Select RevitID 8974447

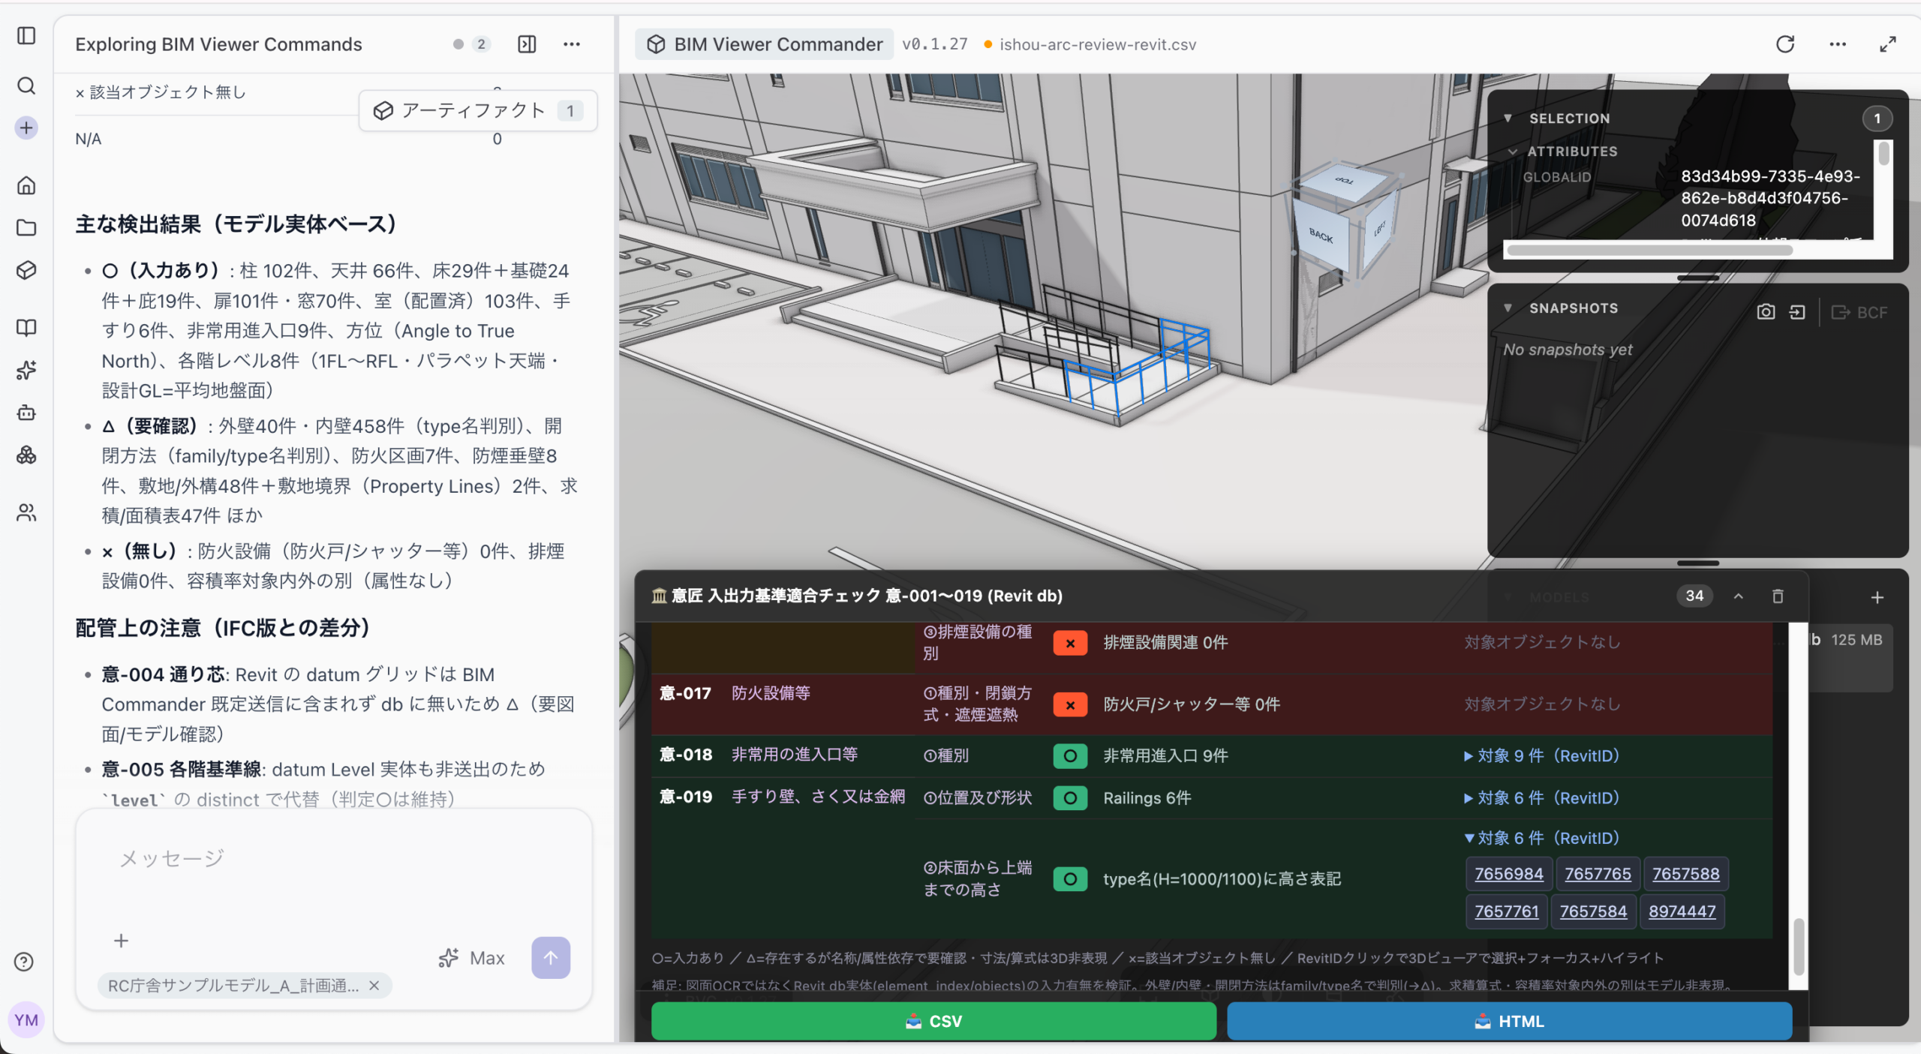pos(1682,911)
